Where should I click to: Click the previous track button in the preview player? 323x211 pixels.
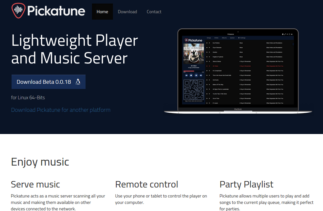click(187, 75)
